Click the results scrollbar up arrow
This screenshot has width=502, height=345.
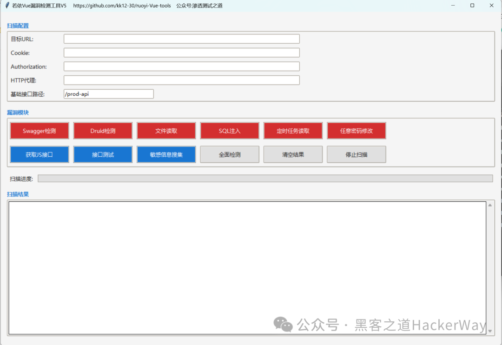pos(490,205)
